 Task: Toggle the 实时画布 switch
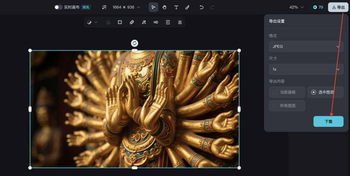(59, 7)
